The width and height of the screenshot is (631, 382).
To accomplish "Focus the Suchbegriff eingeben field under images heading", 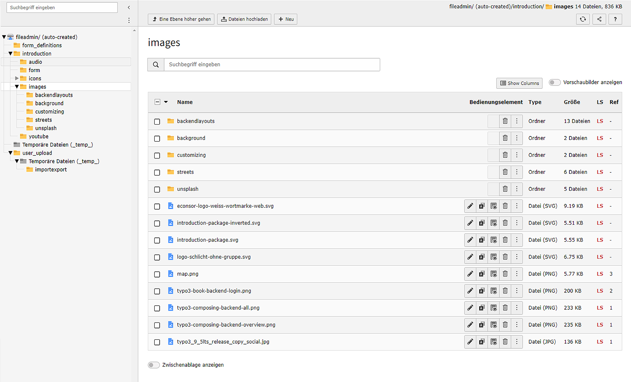I will click(x=272, y=65).
